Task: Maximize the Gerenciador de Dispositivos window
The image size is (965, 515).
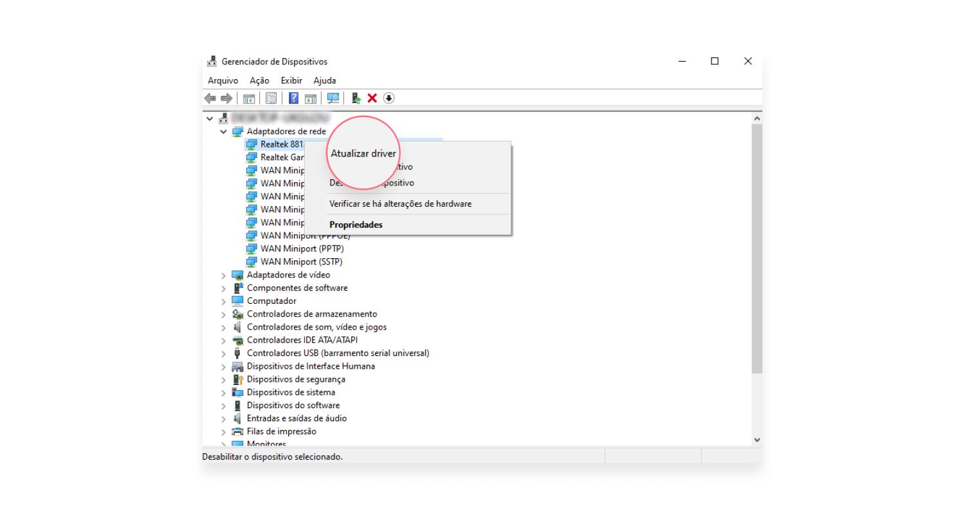Action: [x=715, y=61]
